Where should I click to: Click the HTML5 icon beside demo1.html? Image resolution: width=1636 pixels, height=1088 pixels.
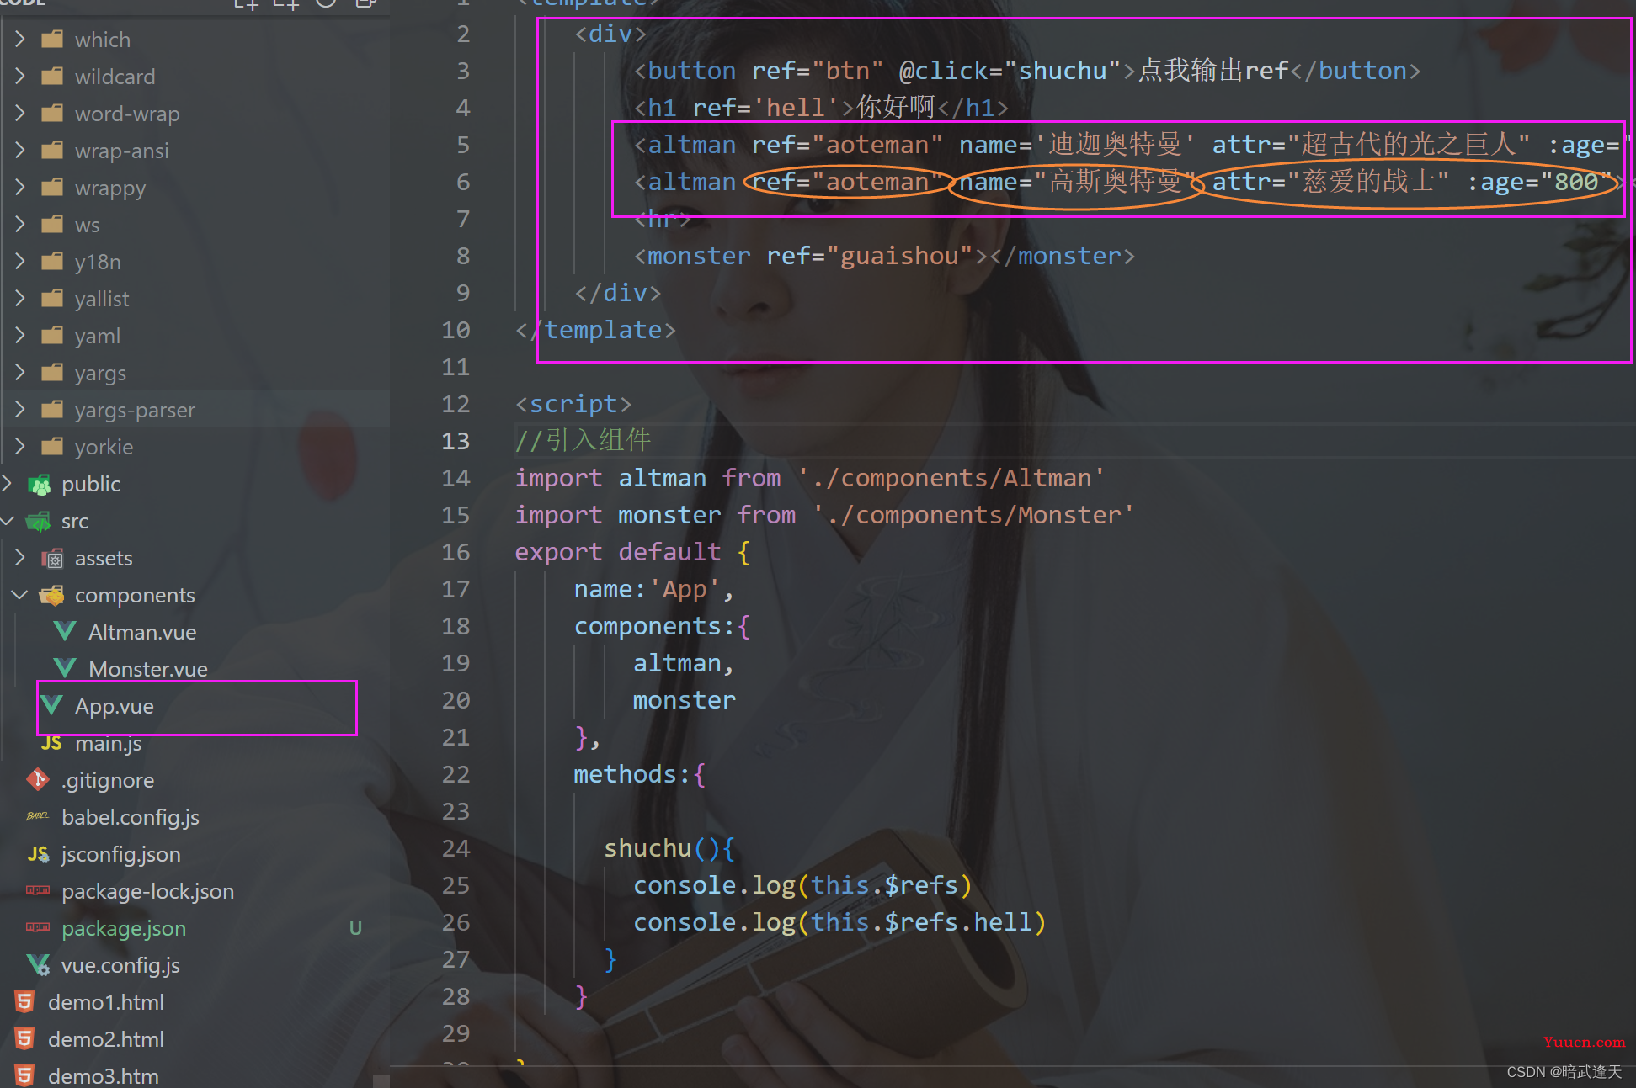click(24, 1002)
